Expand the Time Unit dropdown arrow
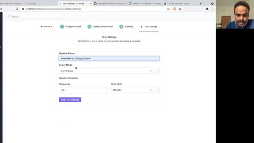 (156, 90)
